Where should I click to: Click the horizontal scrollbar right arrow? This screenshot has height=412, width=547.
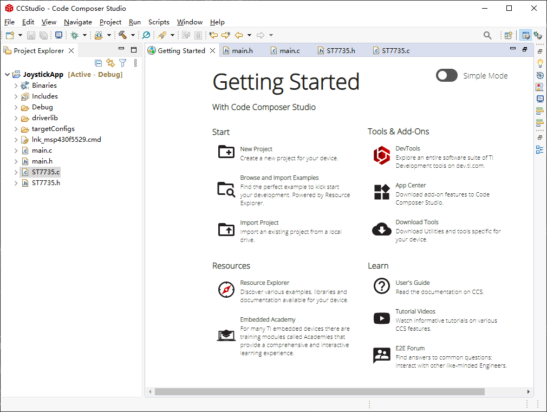pyautogui.click(x=528, y=392)
